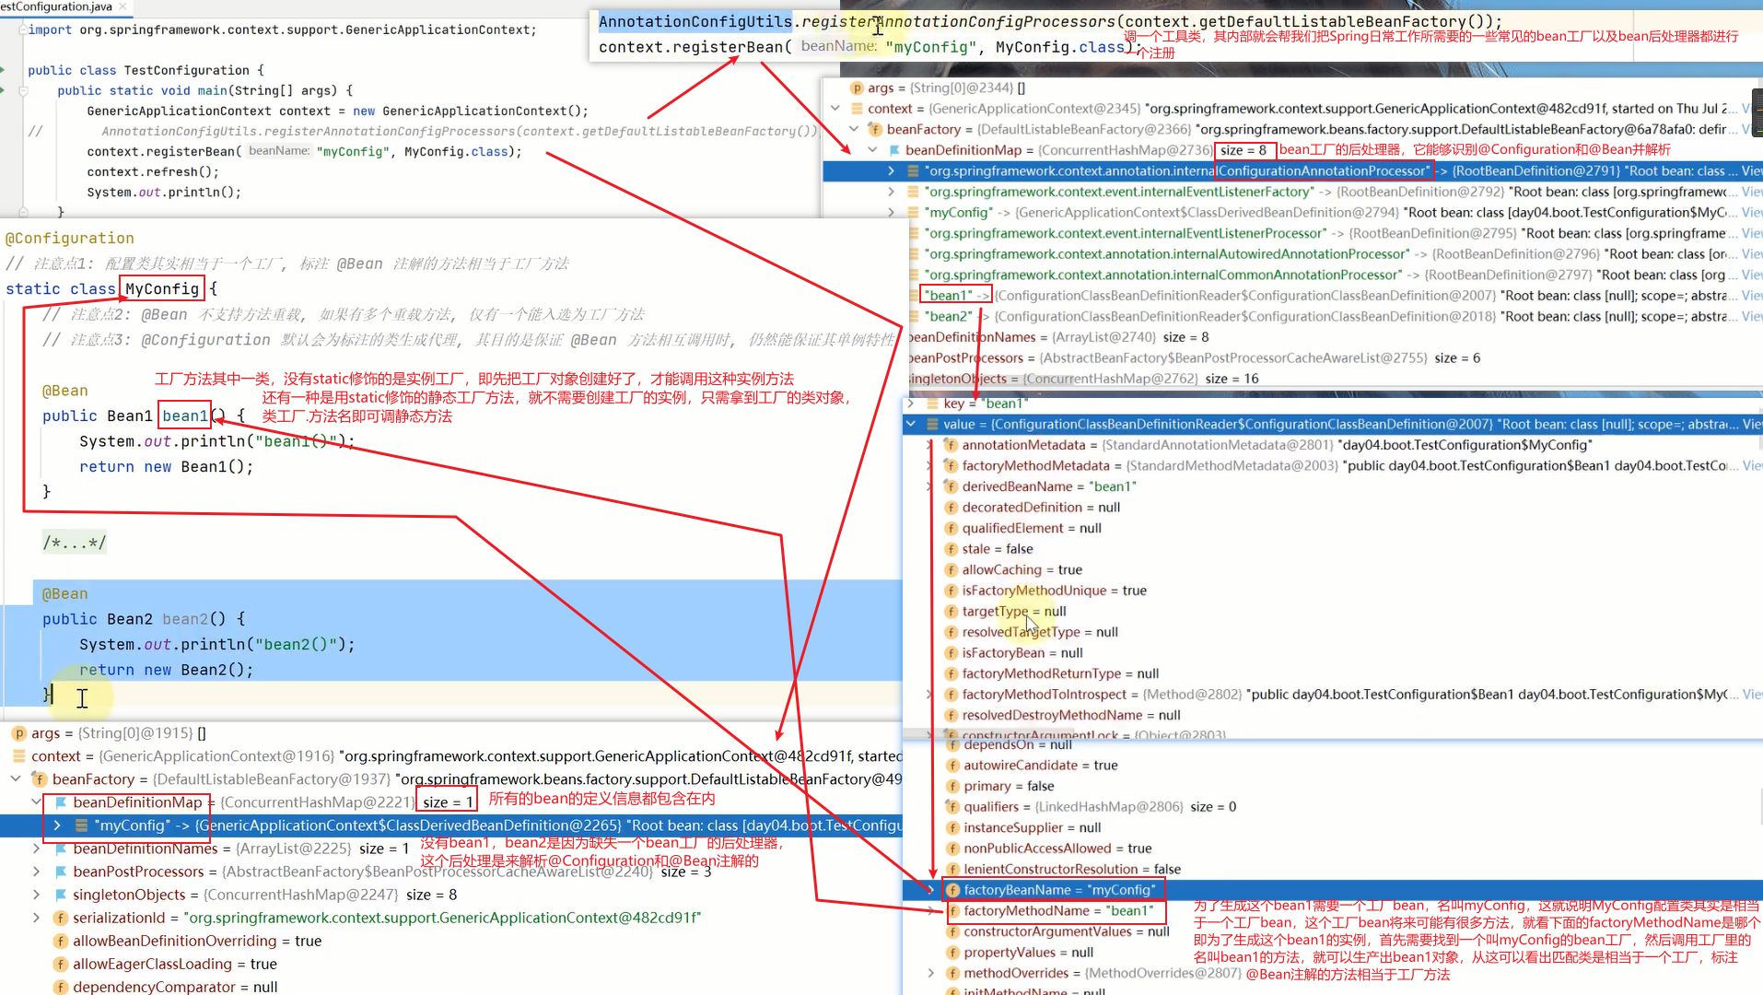Click the allowEagerClassLoading field icon
Image resolution: width=1763 pixels, height=995 pixels.
point(60,965)
